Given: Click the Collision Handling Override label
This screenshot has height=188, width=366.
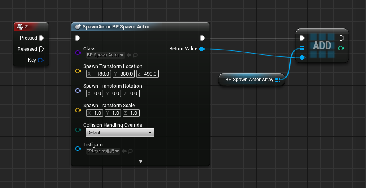Looking at the screenshot, I should click(113, 125).
